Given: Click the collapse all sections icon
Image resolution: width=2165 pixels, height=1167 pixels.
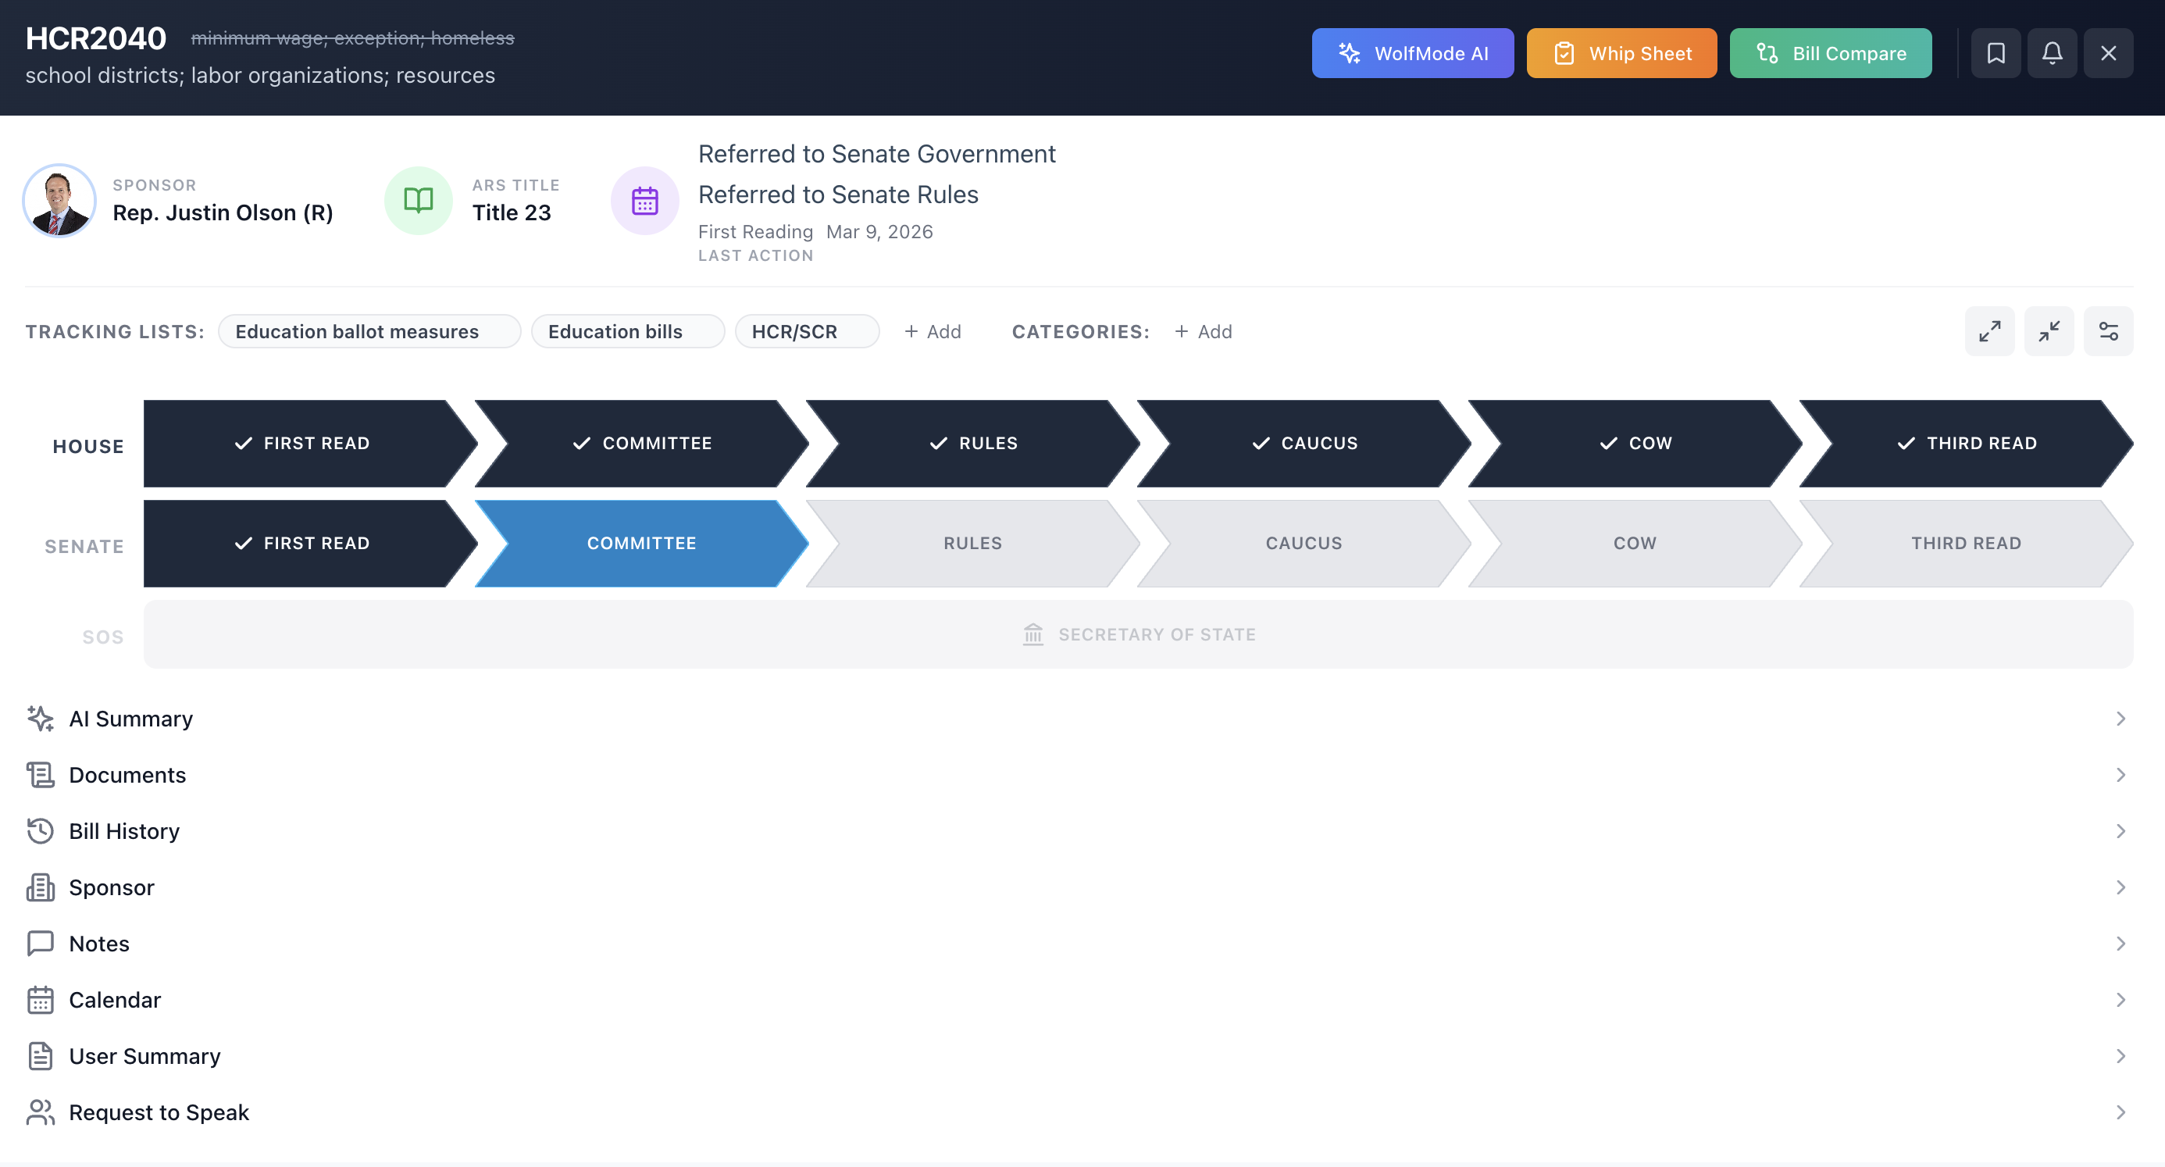Looking at the screenshot, I should coord(2048,331).
